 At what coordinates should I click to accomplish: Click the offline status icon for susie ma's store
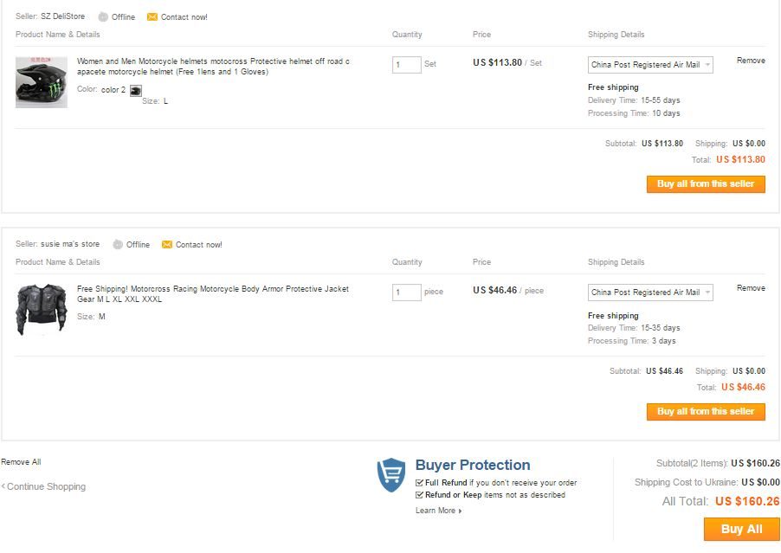coord(118,244)
